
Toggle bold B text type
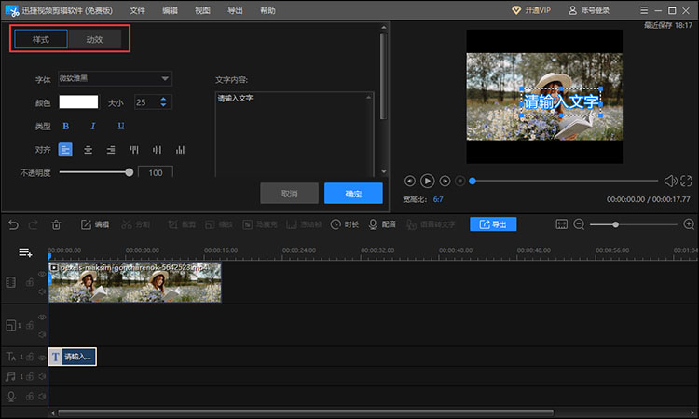click(x=66, y=127)
